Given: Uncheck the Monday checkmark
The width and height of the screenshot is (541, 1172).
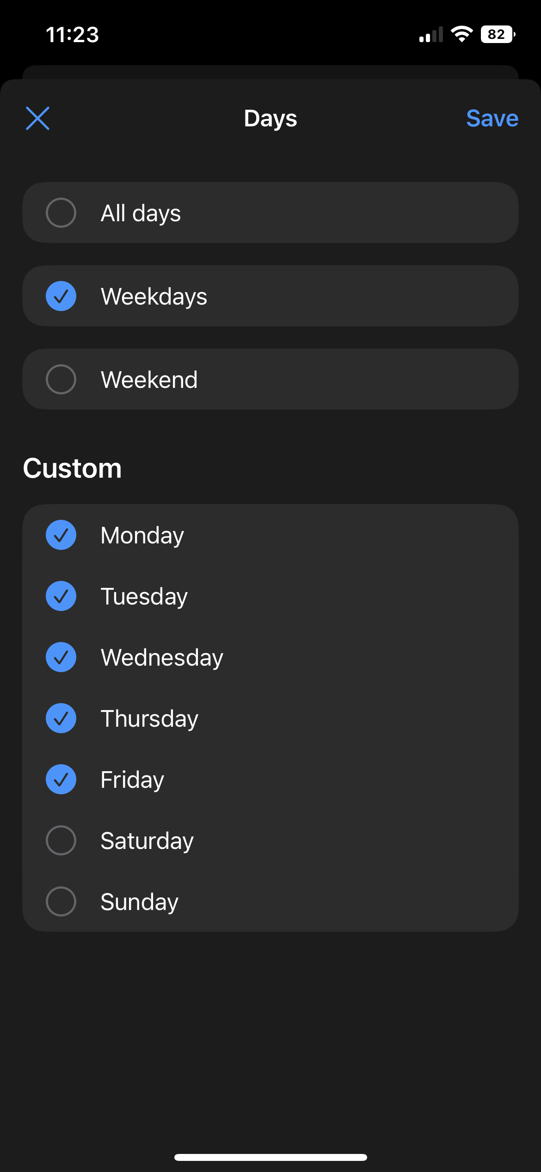Looking at the screenshot, I should 61,535.
